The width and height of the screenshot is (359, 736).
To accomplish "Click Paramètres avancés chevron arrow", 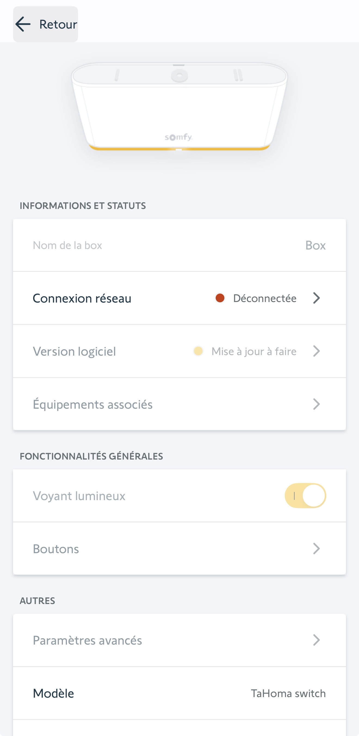I will [x=317, y=640].
